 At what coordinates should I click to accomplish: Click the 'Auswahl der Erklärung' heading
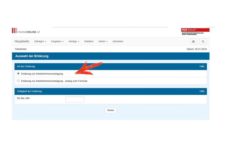pos(32,56)
